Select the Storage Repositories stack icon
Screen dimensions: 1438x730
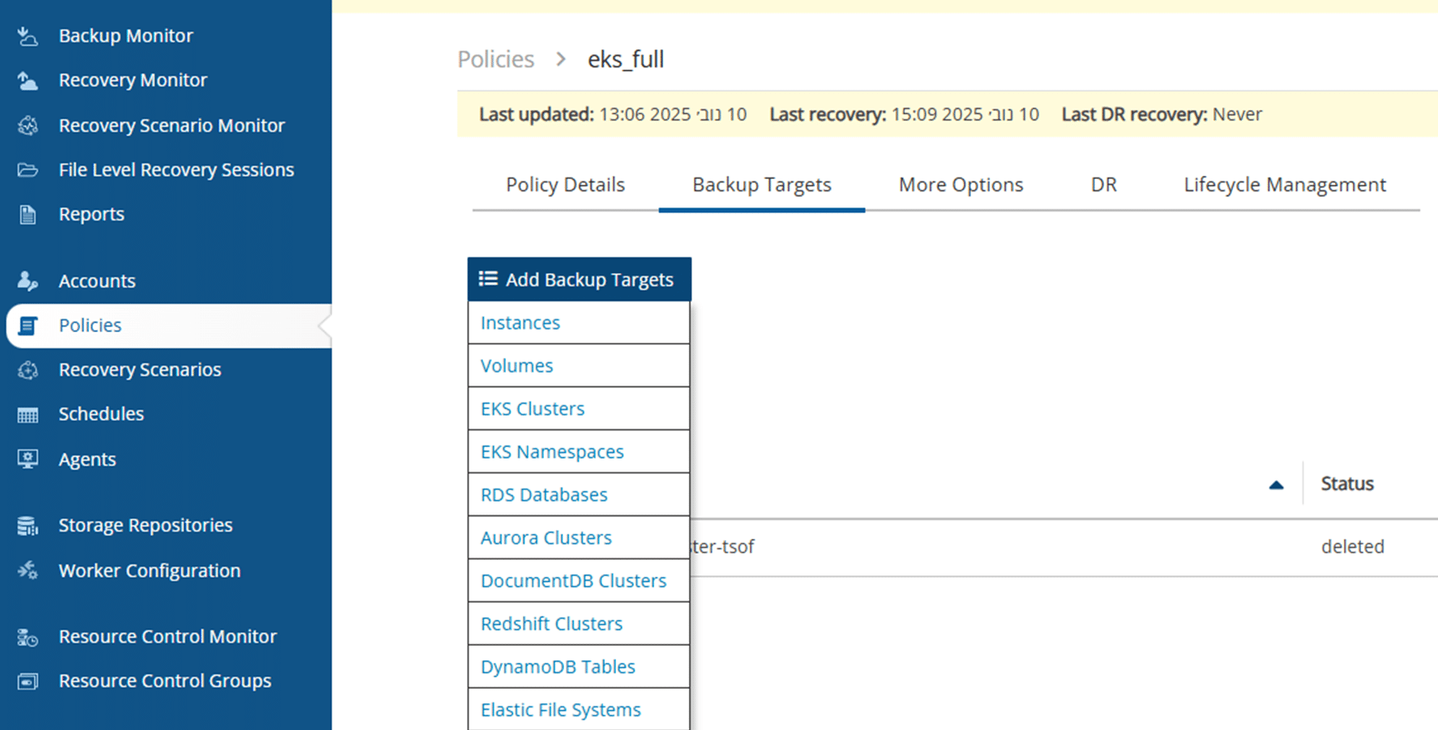point(28,525)
